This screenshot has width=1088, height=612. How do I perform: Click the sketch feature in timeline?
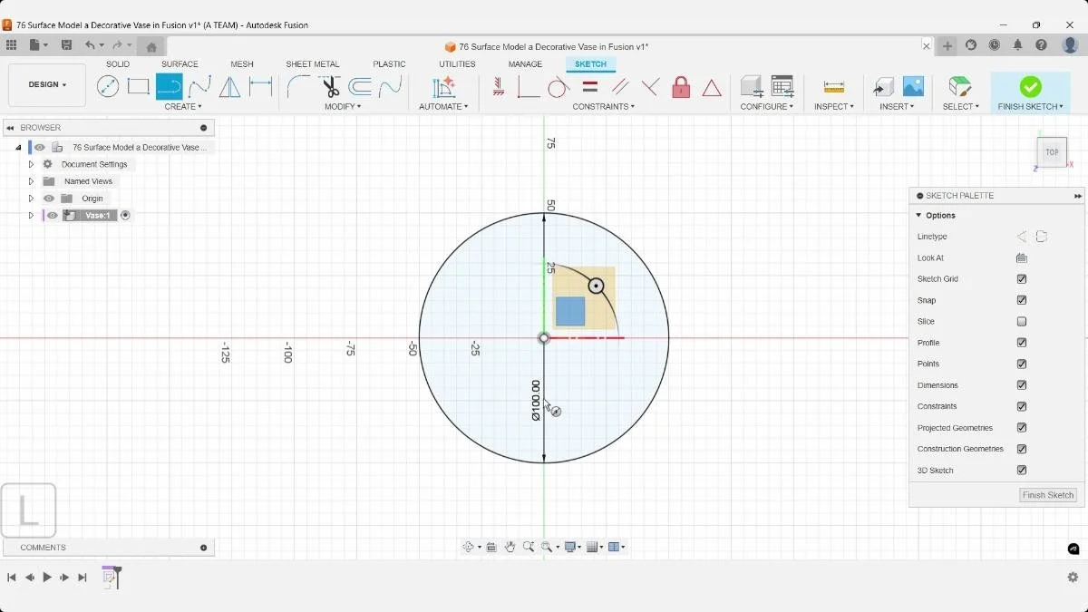point(110,577)
